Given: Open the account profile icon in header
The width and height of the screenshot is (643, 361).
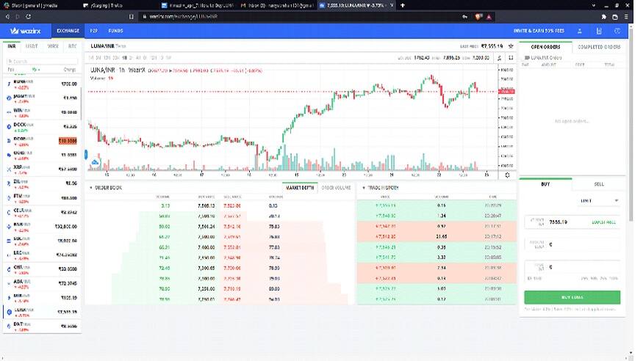Looking at the screenshot, I should coord(580,31).
